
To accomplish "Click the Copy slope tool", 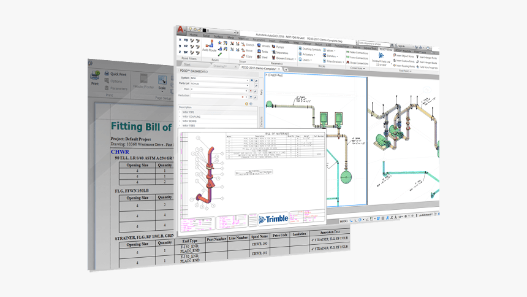I will pyautogui.click(x=247, y=56).
